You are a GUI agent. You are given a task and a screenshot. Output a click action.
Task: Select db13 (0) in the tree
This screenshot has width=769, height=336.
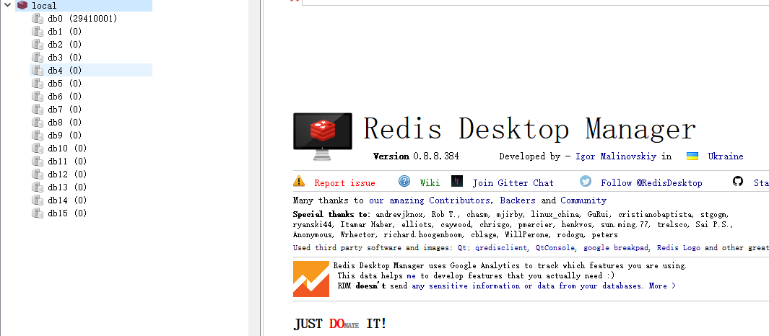coord(67,187)
